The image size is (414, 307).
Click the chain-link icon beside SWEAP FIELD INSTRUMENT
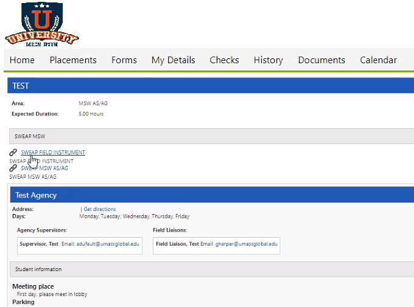point(13,153)
